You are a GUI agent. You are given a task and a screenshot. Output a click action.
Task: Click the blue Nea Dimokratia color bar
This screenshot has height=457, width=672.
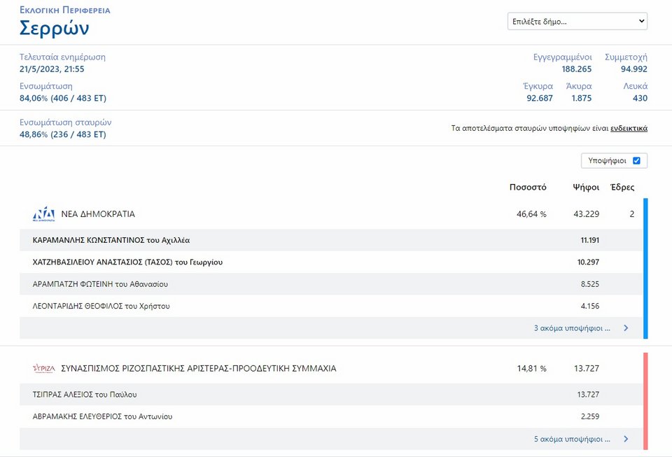click(x=645, y=268)
